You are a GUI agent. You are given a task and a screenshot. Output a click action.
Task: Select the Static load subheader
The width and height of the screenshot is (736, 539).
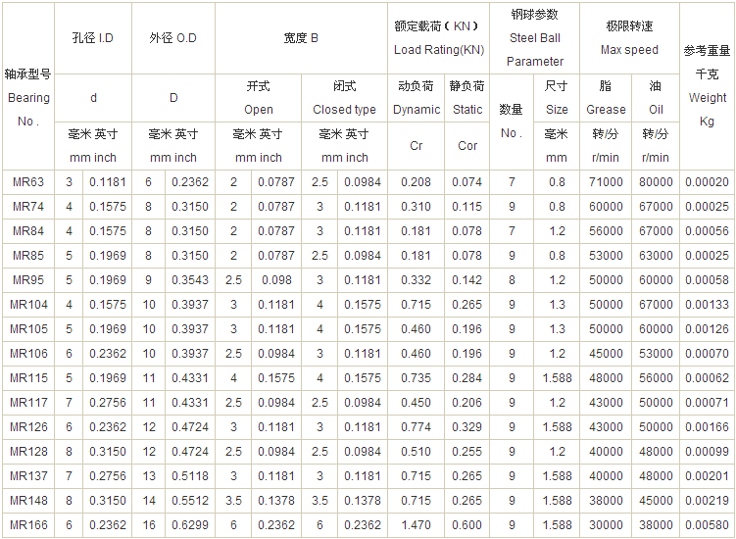pos(467,98)
